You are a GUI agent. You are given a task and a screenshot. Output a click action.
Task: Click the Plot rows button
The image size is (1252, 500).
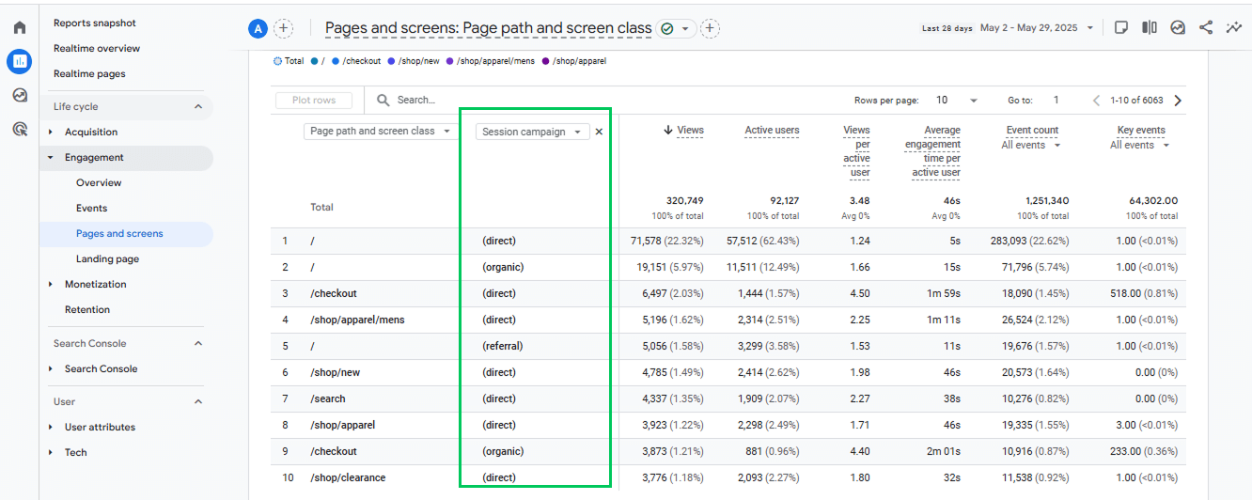pyautogui.click(x=314, y=101)
